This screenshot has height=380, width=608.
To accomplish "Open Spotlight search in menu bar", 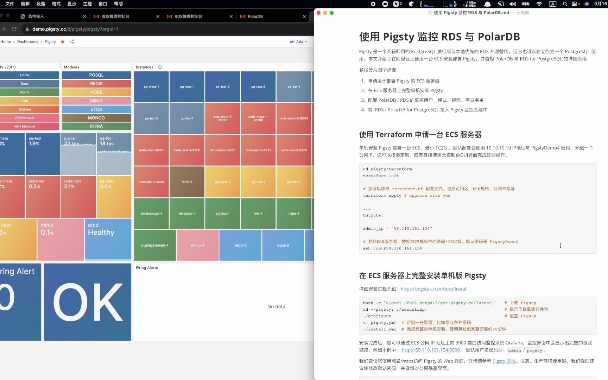I will tap(565, 4).
